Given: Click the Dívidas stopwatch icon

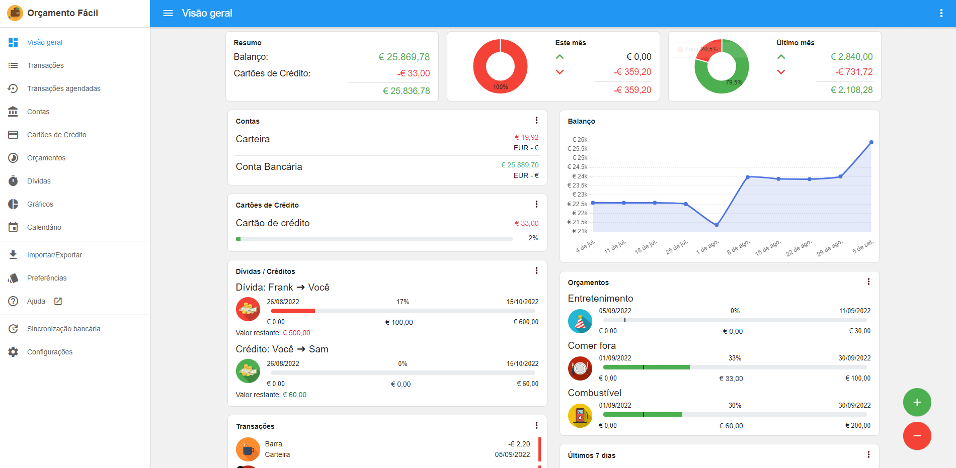Looking at the screenshot, I should [x=13, y=181].
